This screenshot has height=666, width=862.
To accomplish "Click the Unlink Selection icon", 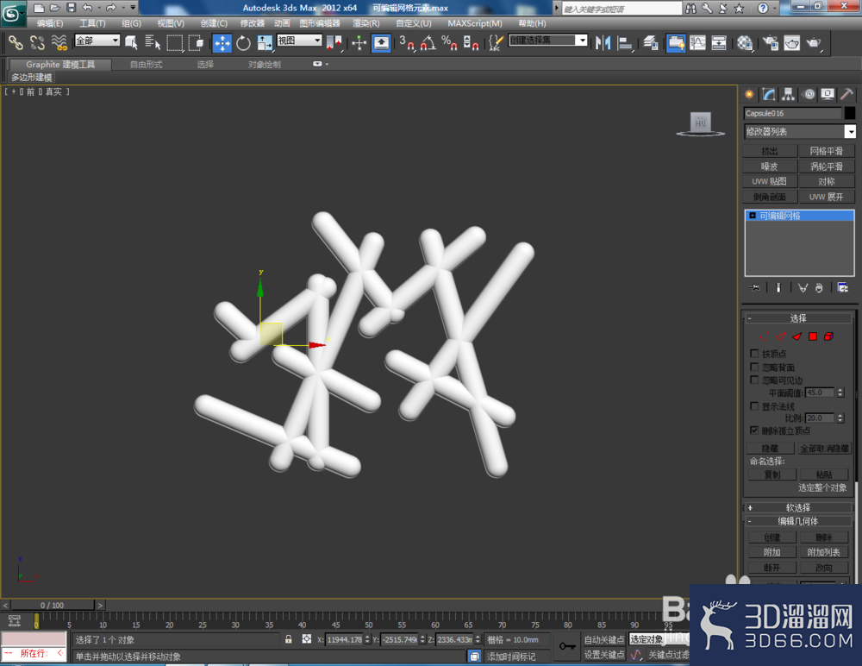I will click(x=37, y=42).
